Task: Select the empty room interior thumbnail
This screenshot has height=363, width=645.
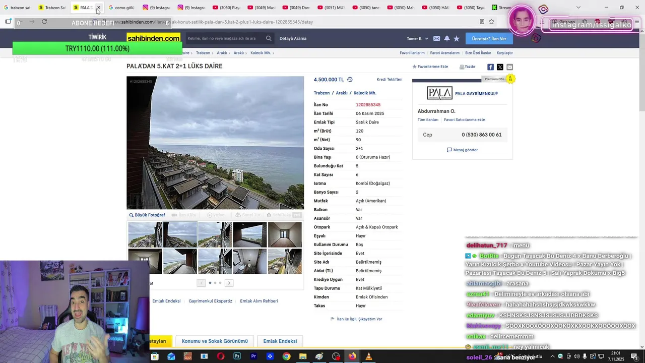Action: (285, 235)
